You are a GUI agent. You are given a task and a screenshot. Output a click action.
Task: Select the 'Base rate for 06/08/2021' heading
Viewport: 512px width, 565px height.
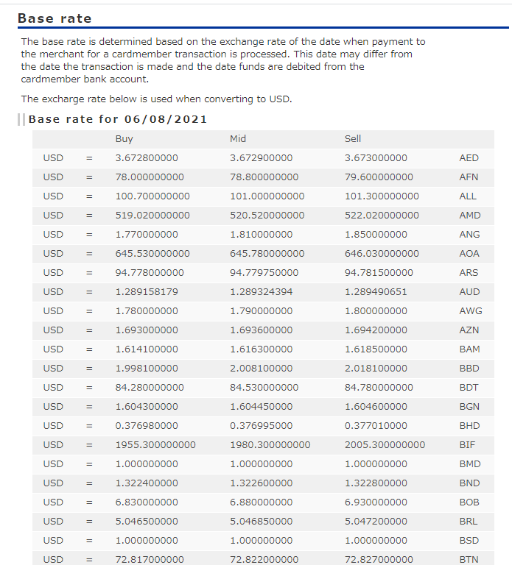point(118,119)
